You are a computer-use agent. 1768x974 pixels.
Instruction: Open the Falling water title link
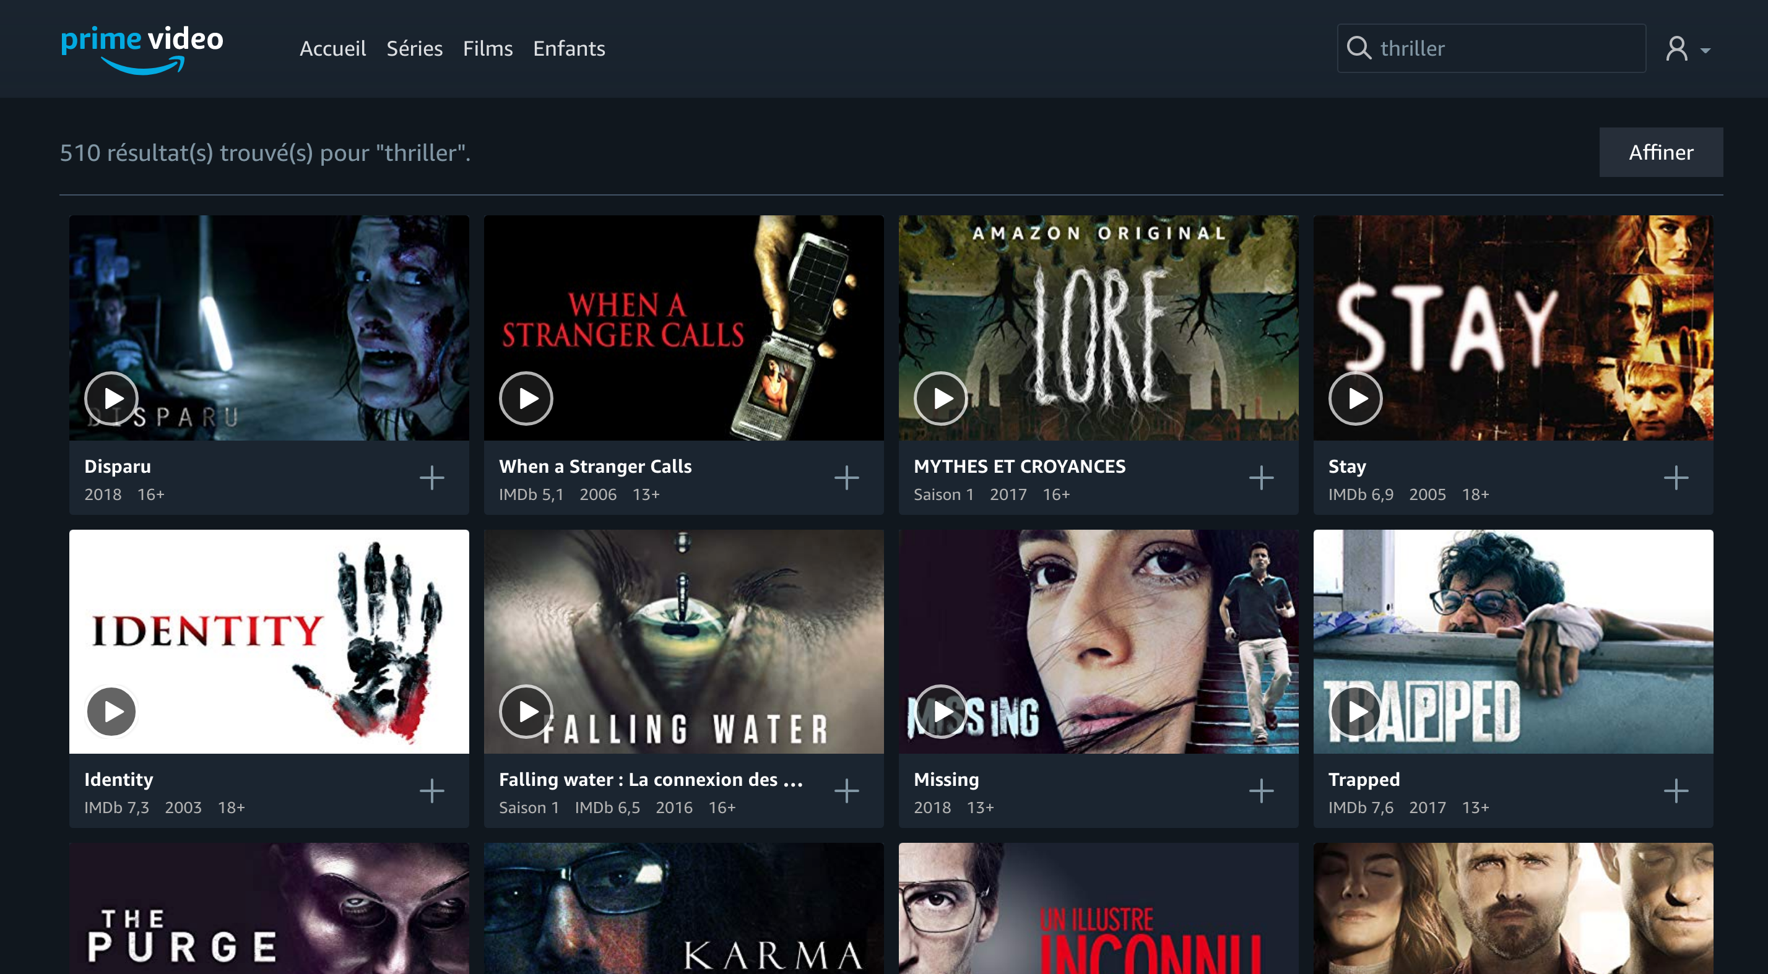(651, 779)
